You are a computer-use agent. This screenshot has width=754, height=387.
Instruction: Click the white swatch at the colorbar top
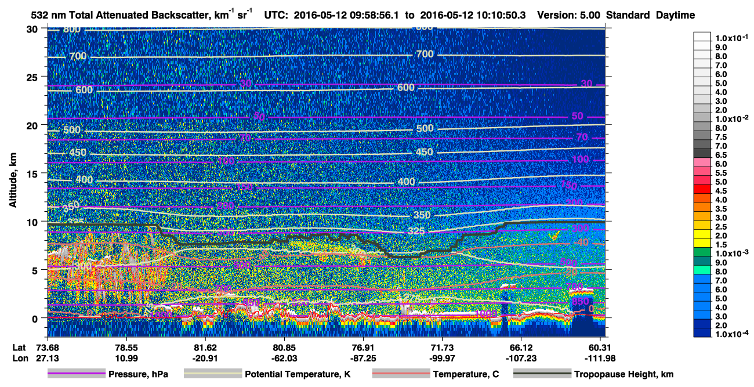click(702, 36)
